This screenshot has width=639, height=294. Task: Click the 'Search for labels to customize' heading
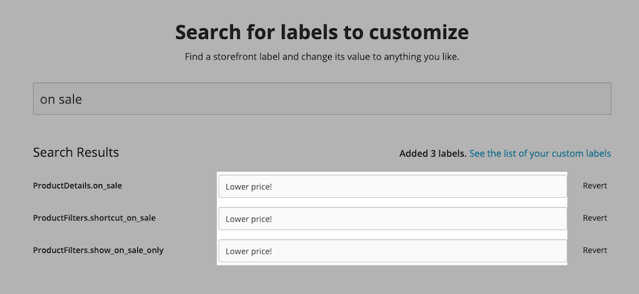click(322, 32)
